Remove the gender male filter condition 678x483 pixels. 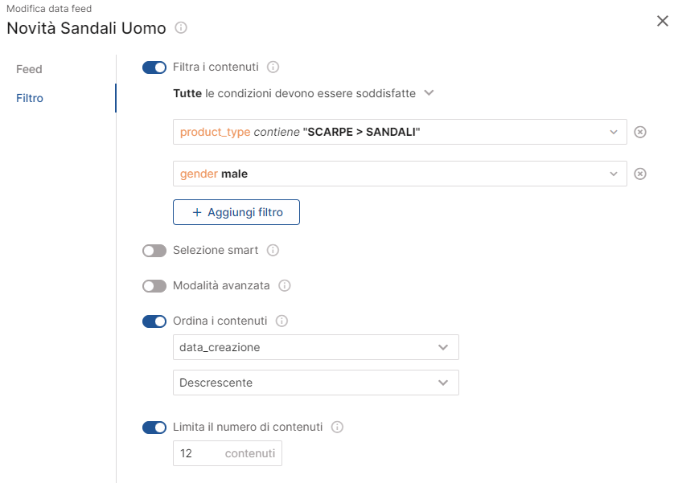coord(640,174)
